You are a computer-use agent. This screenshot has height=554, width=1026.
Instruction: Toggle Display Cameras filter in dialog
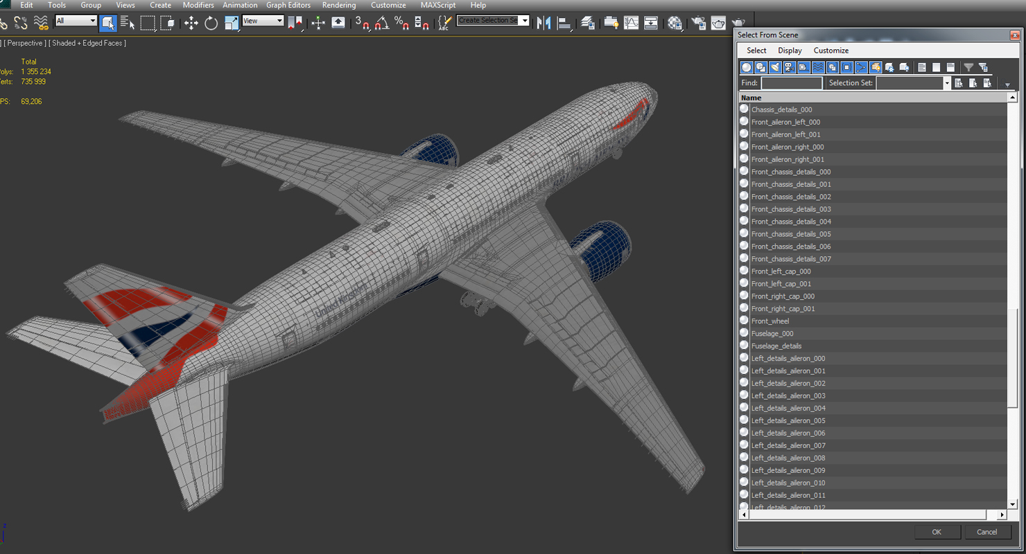point(790,67)
